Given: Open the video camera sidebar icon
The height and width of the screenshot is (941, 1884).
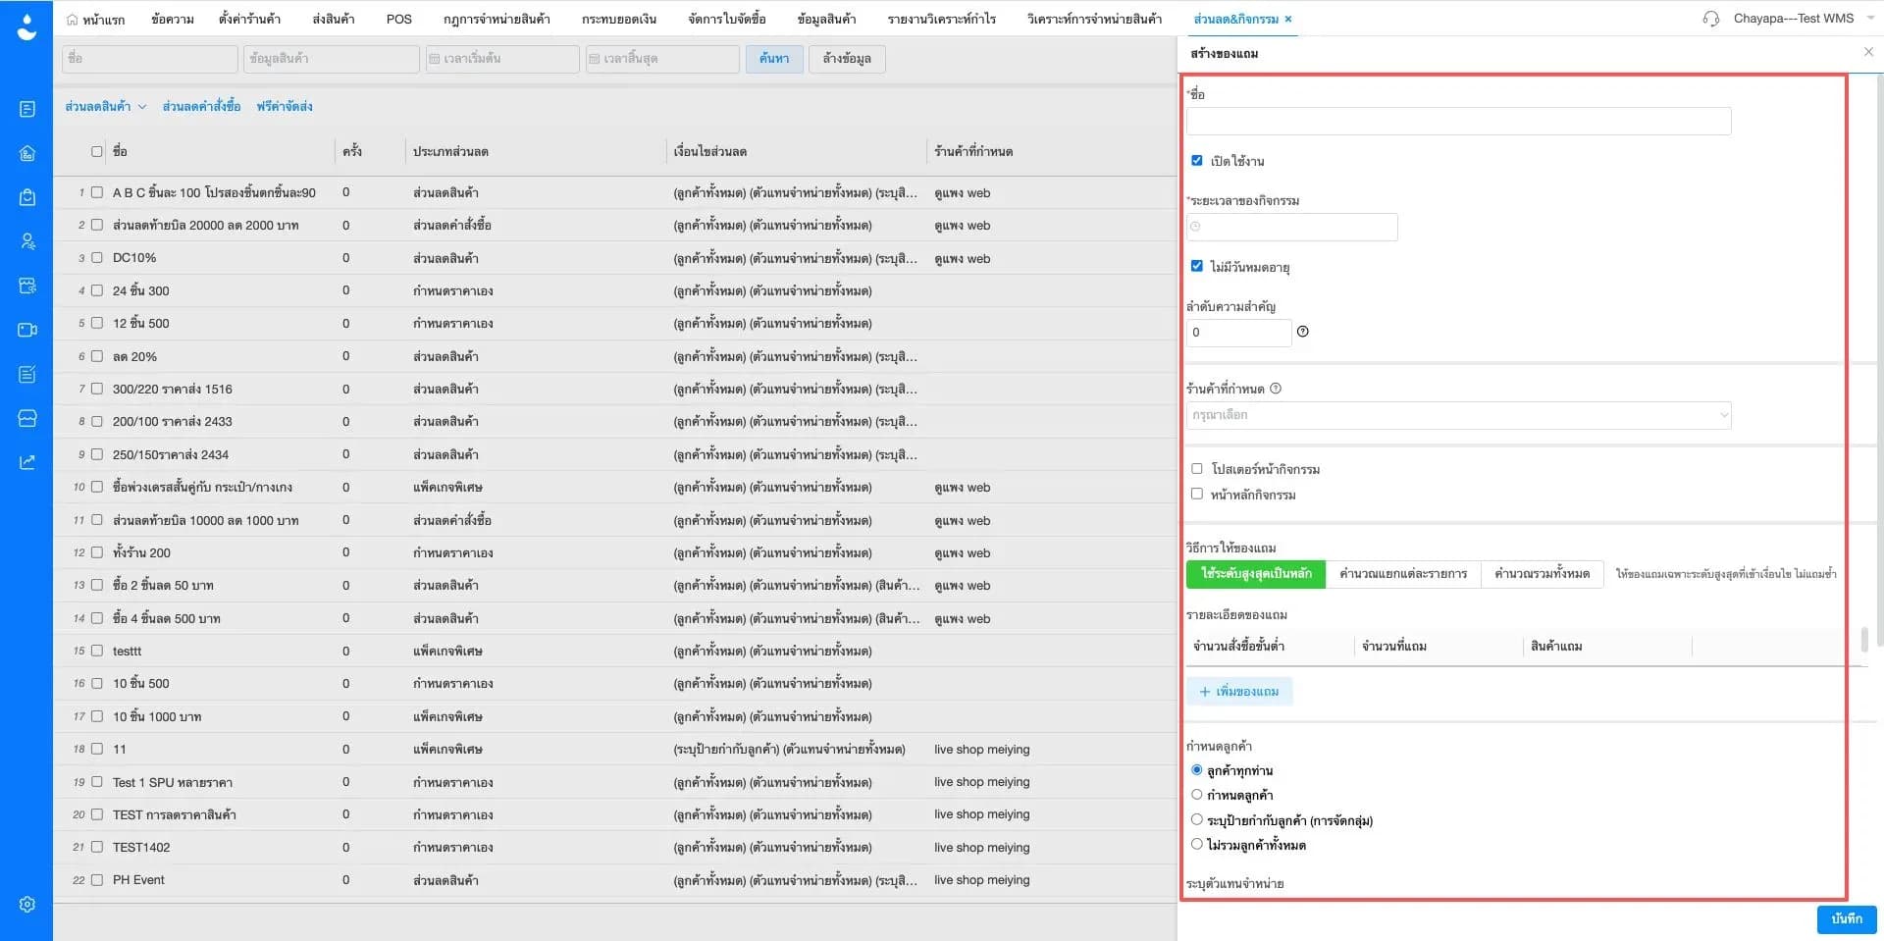Looking at the screenshot, I should click(27, 330).
